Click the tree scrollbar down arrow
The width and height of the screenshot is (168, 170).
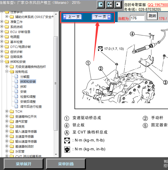point(56,154)
